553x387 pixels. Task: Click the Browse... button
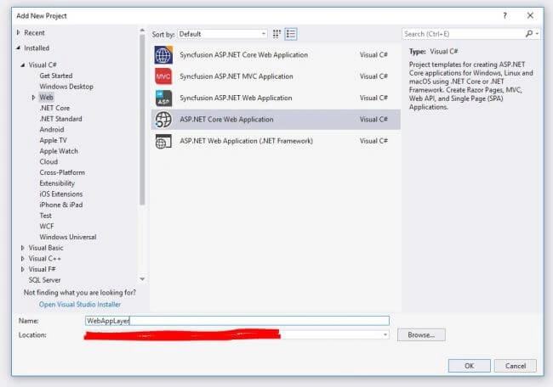[x=421, y=335]
